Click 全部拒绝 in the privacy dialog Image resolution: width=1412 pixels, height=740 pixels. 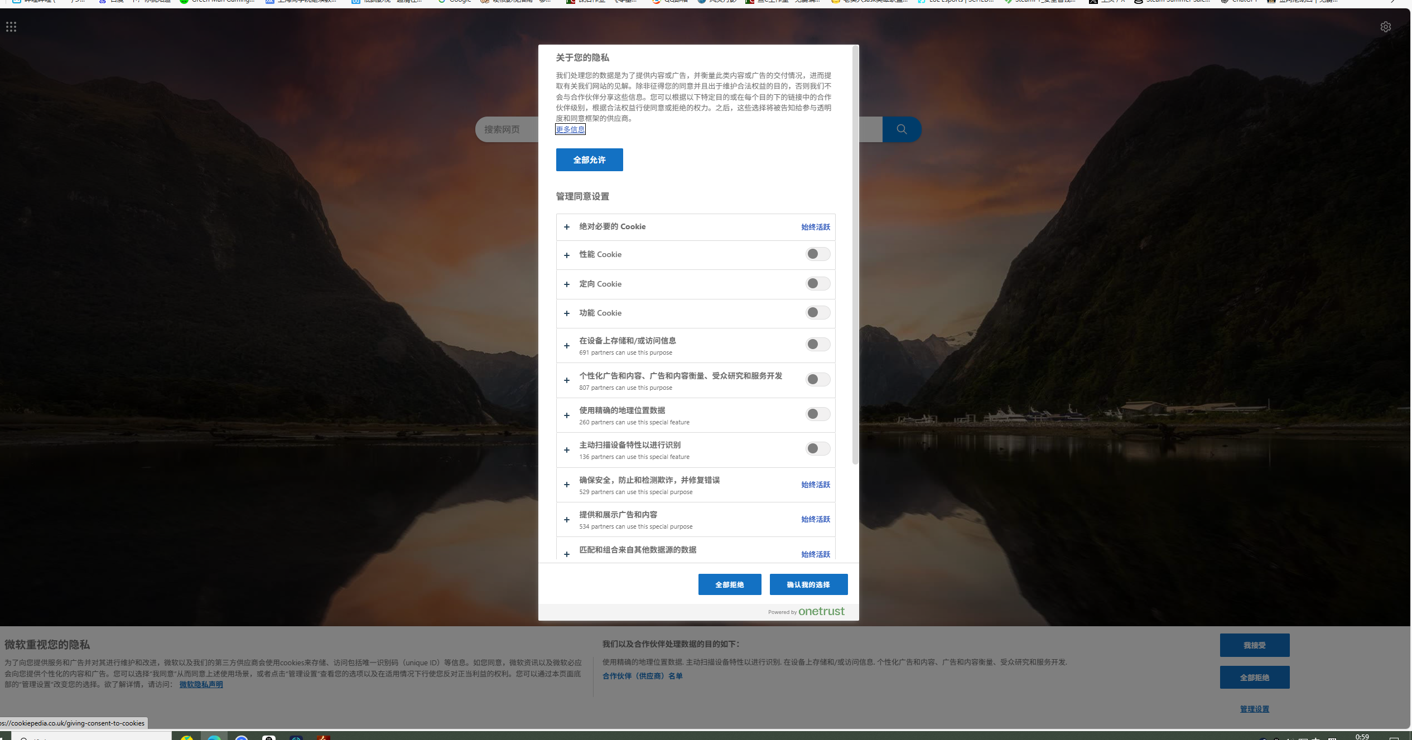click(x=730, y=584)
